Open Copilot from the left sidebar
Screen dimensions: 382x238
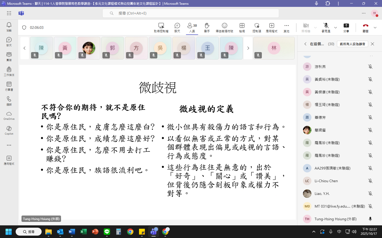click(x=9, y=130)
